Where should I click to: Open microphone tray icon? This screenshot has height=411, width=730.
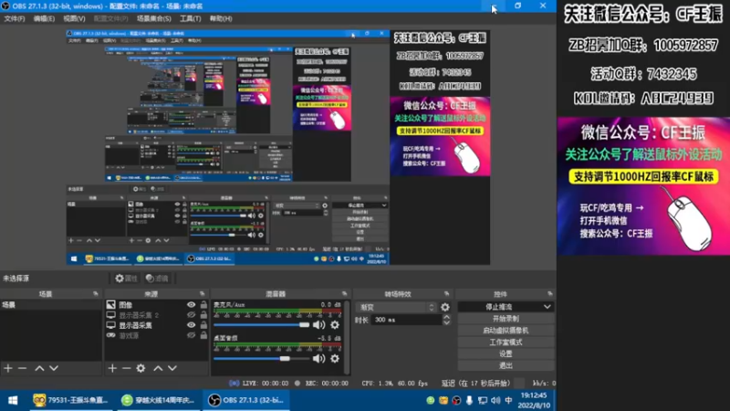pos(469,400)
